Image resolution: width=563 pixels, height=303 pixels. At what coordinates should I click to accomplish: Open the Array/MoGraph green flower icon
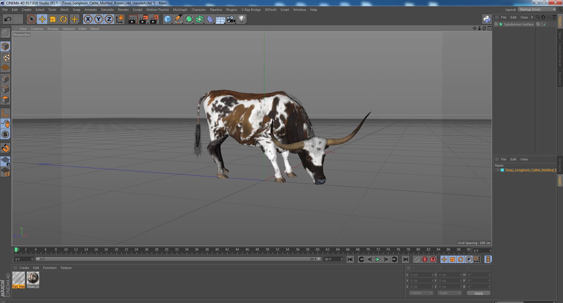pos(199,19)
